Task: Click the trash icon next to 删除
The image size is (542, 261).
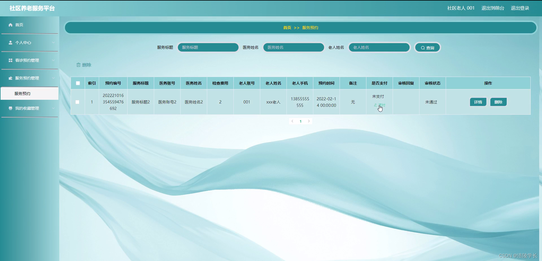Action: 79,65
